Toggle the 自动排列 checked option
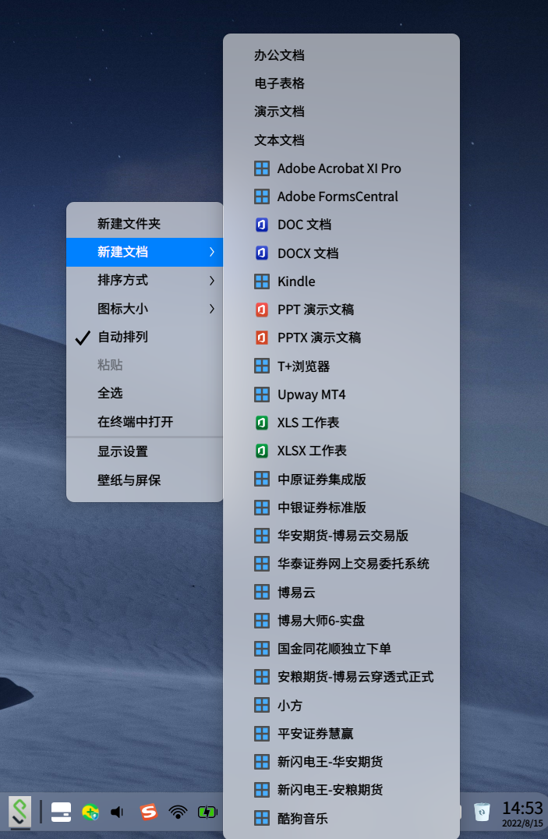 tap(144, 337)
